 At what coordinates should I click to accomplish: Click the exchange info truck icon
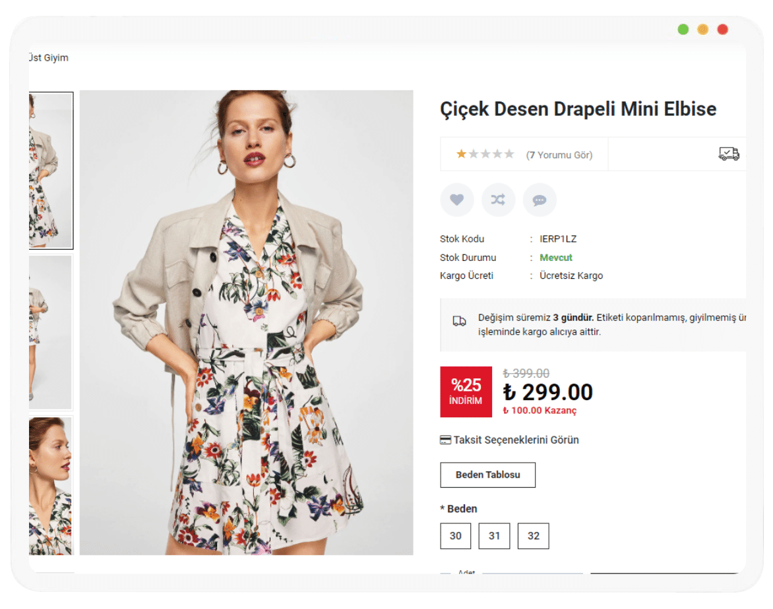(458, 322)
